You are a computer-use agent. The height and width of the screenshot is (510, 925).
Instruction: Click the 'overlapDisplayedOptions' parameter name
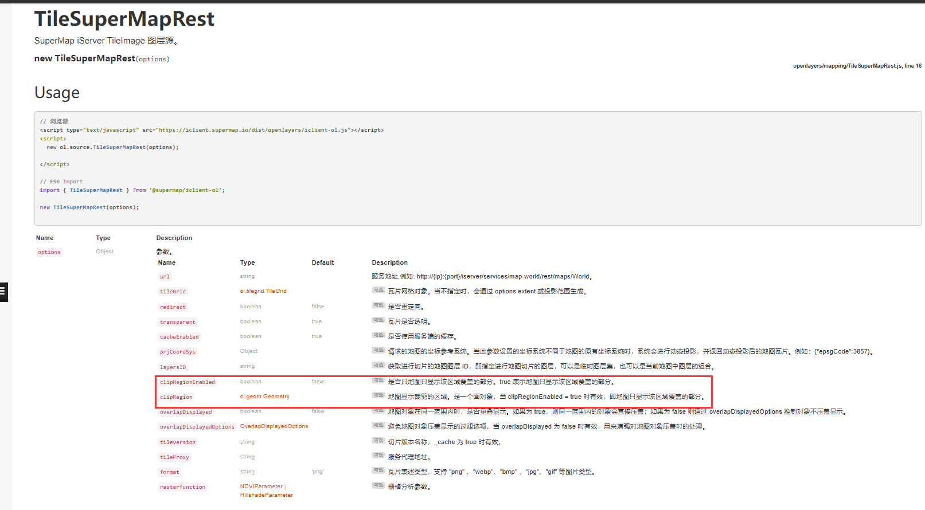pos(197,427)
